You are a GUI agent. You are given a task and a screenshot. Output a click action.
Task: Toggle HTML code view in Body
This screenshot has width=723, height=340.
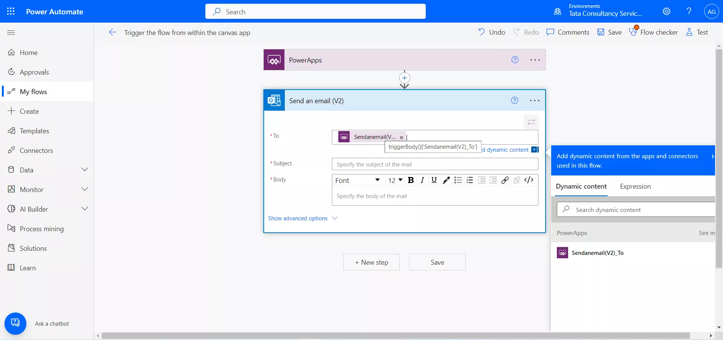(529, 180)
